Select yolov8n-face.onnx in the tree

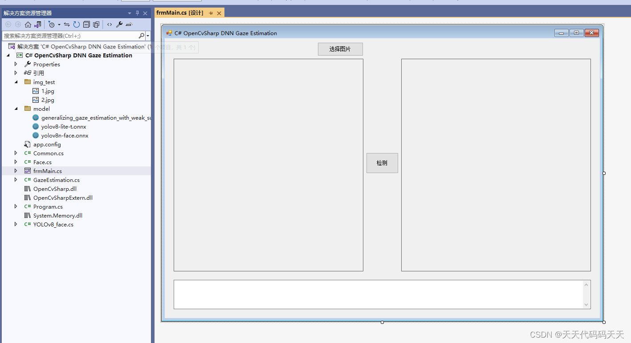[x=65, y=135]
